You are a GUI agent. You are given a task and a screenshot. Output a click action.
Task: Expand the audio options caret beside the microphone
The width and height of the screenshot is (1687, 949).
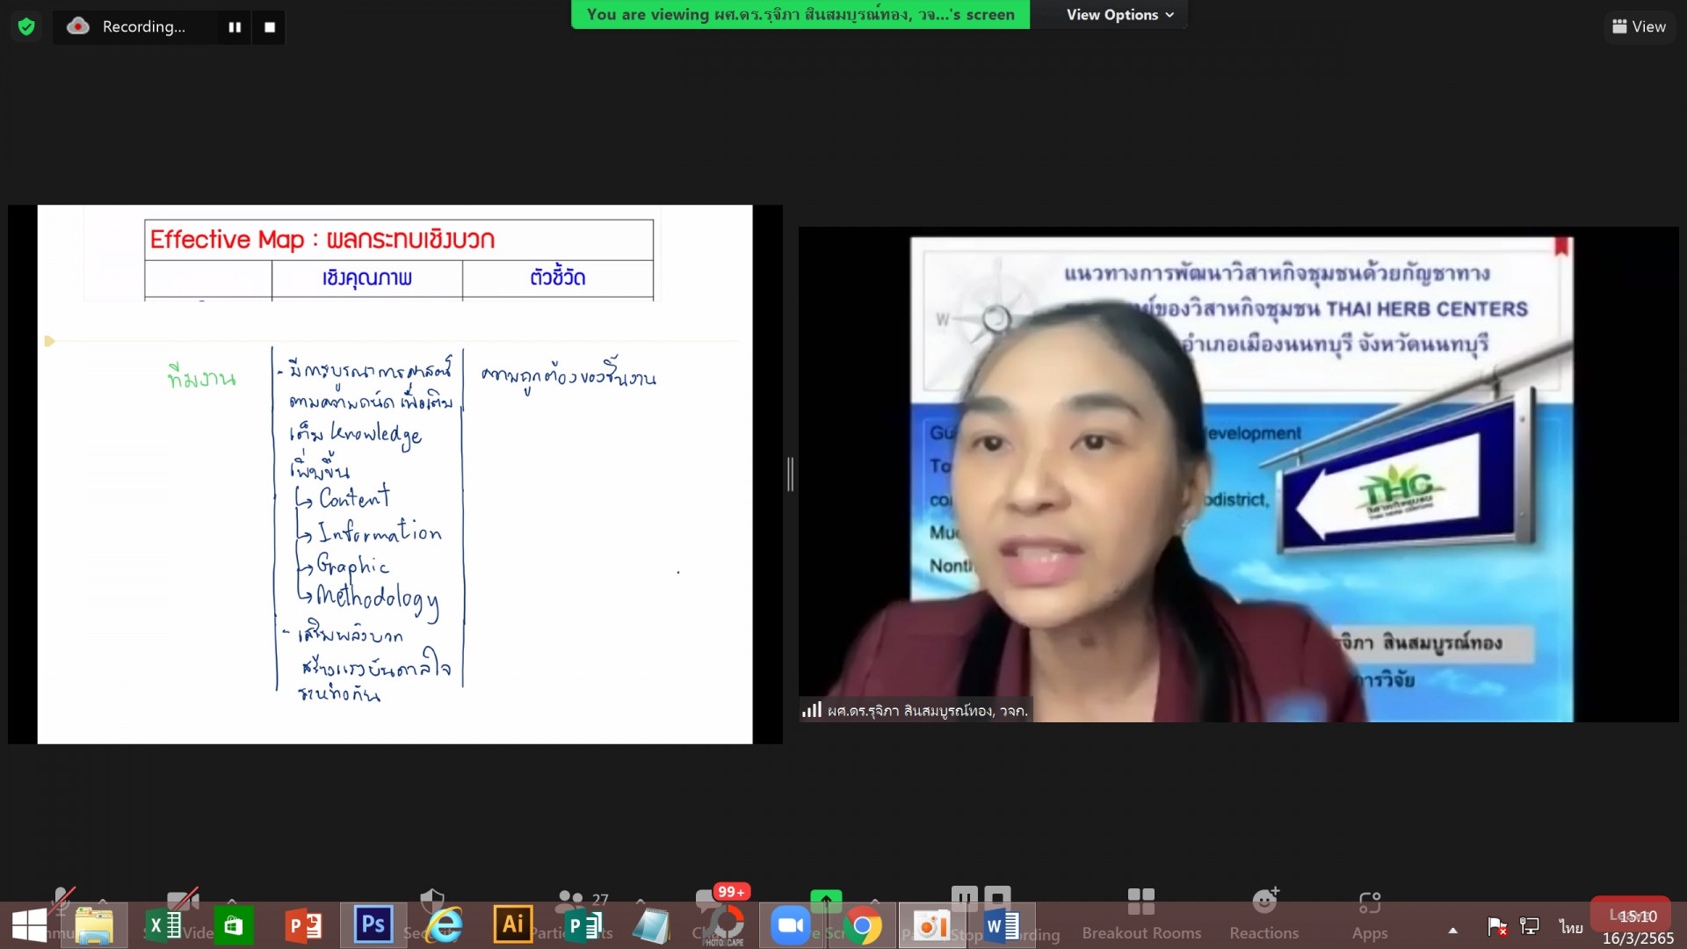click(x=103, y=901)
